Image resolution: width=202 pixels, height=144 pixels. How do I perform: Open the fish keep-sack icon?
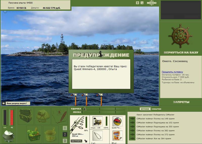(x=42, y=116)
